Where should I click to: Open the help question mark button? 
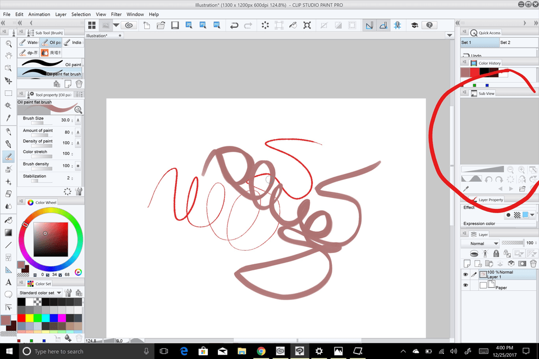(x=430, y=25)
